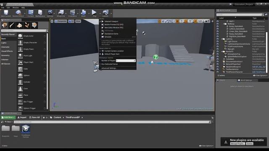Toggle visibility eye for ThirdPersonCharacter
This screenshot has height=151, width=269.
pyautogui.click(x=218, y=72)
